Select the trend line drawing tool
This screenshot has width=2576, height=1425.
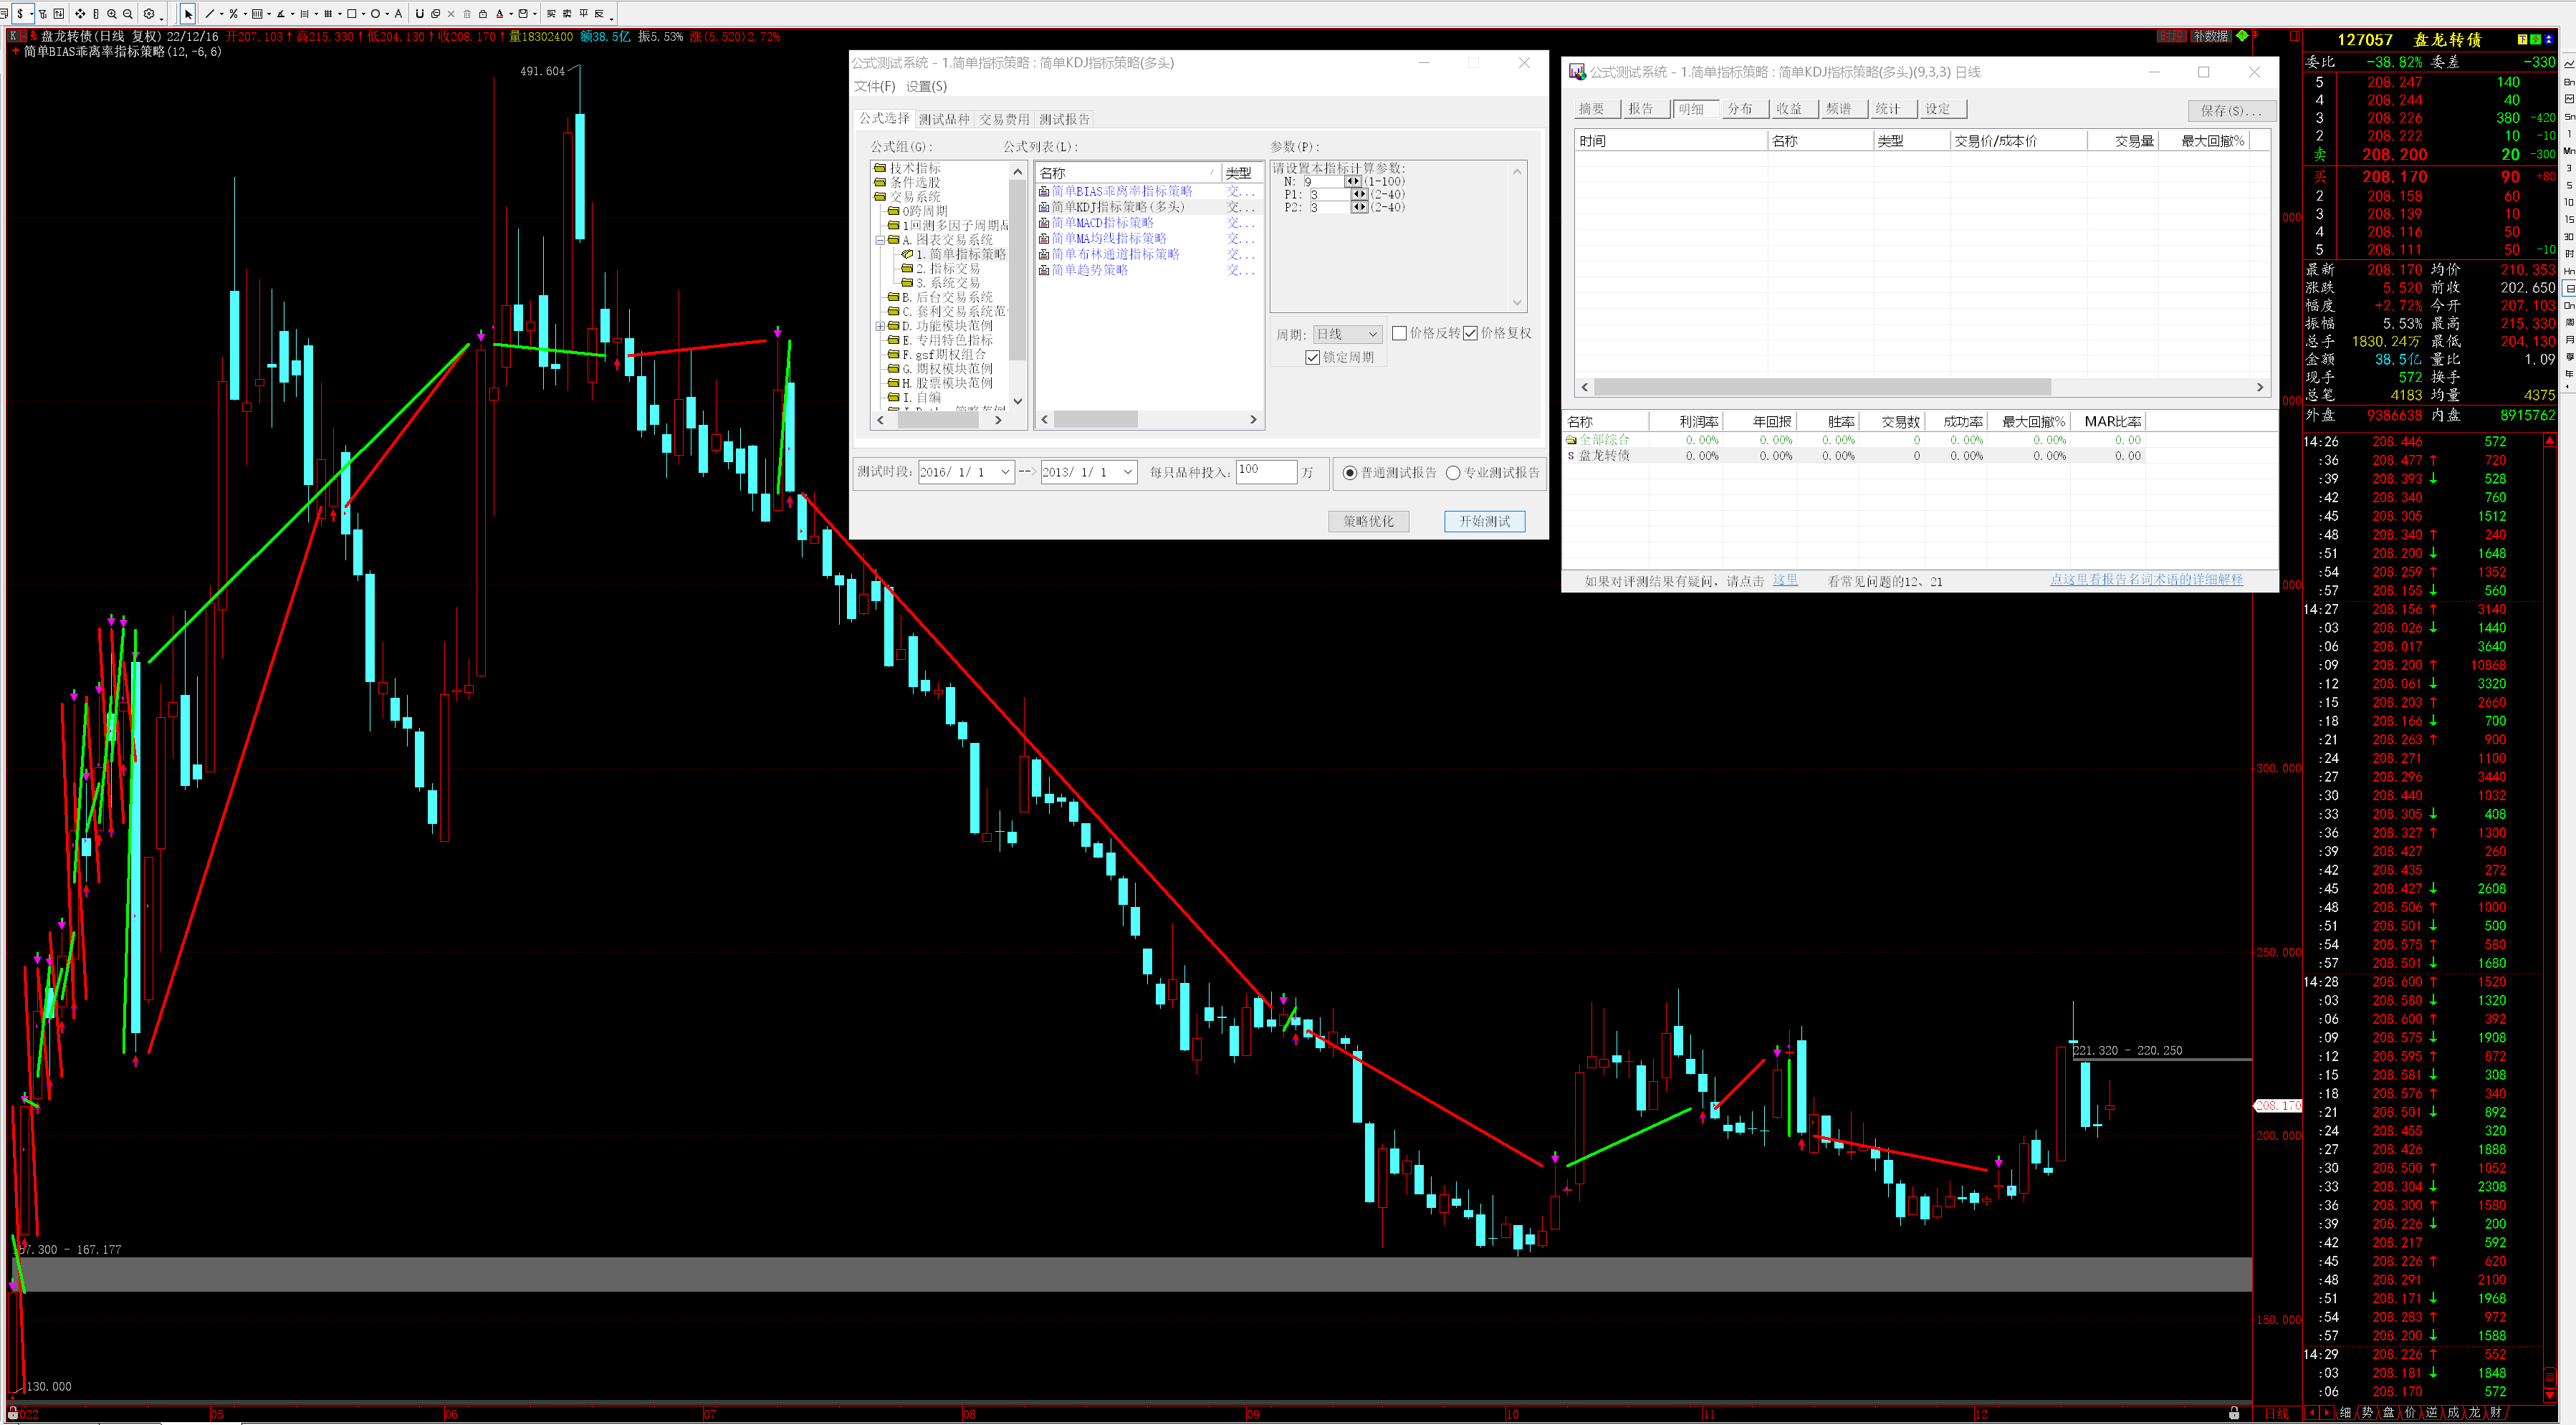click(x=210, y=14)
